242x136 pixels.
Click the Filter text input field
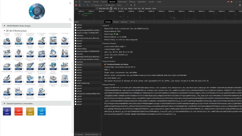[x=85, y=9]
